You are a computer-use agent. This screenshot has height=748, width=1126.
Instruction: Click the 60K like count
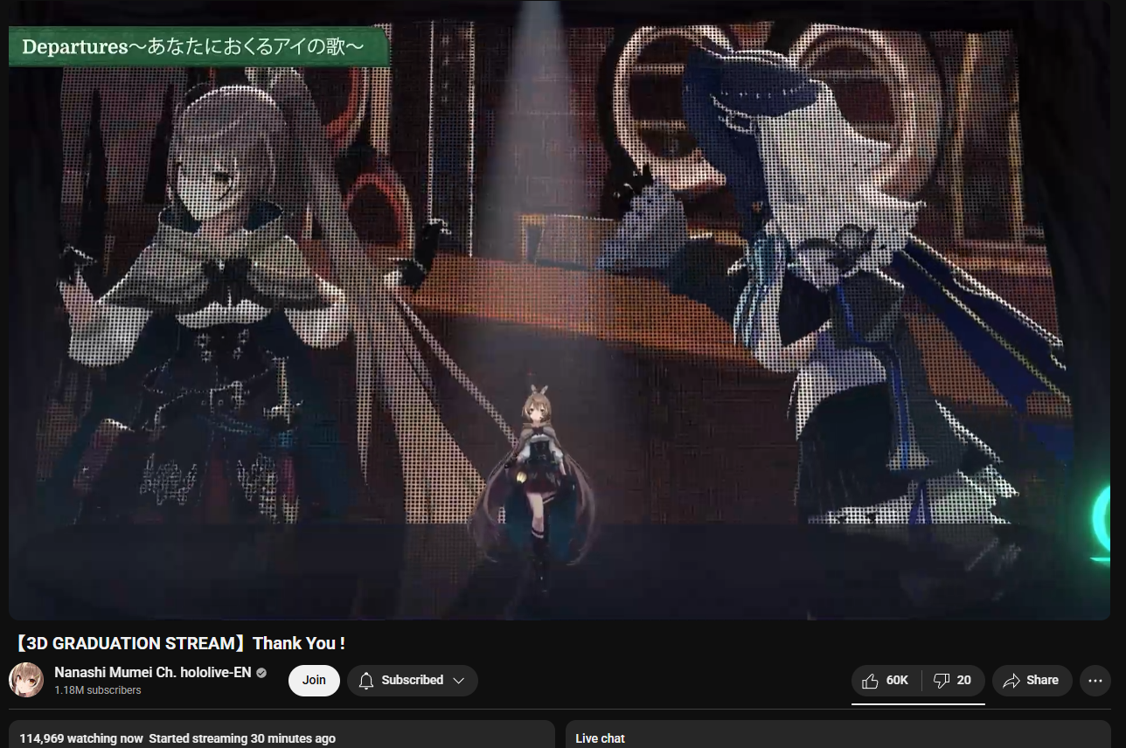coord(897,681)
